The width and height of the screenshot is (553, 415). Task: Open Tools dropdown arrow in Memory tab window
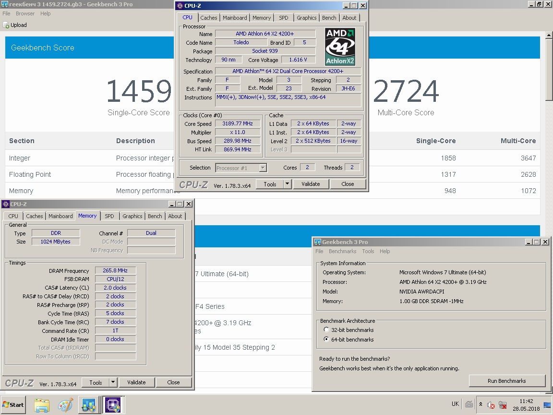click(x=113, y=382)
